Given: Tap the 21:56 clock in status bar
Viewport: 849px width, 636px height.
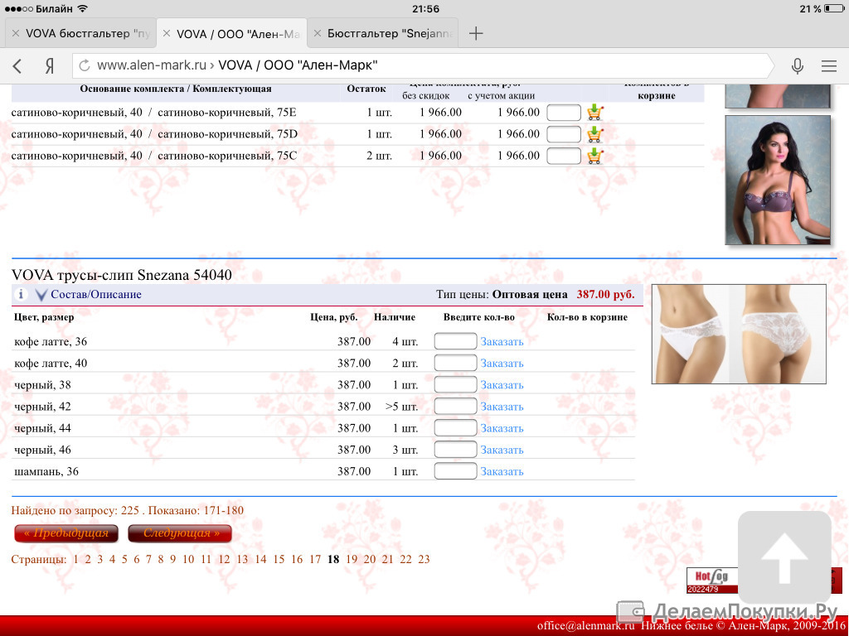Looking at the screenshot, I should [425, 8].
